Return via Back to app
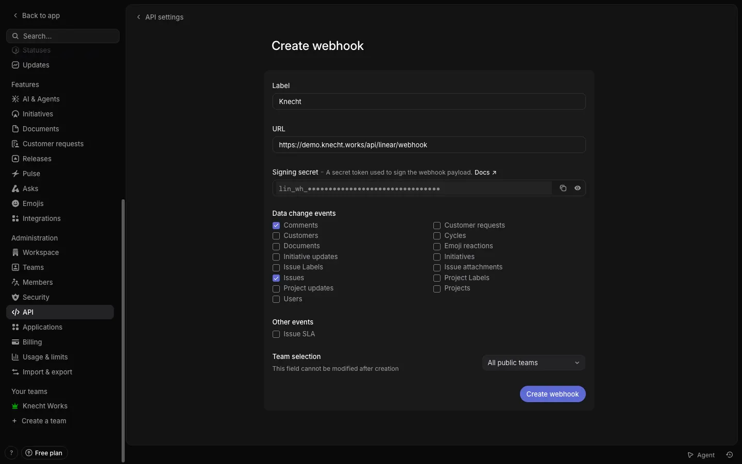Viewport: 742px width, 464px height. [x=36, y=15]
